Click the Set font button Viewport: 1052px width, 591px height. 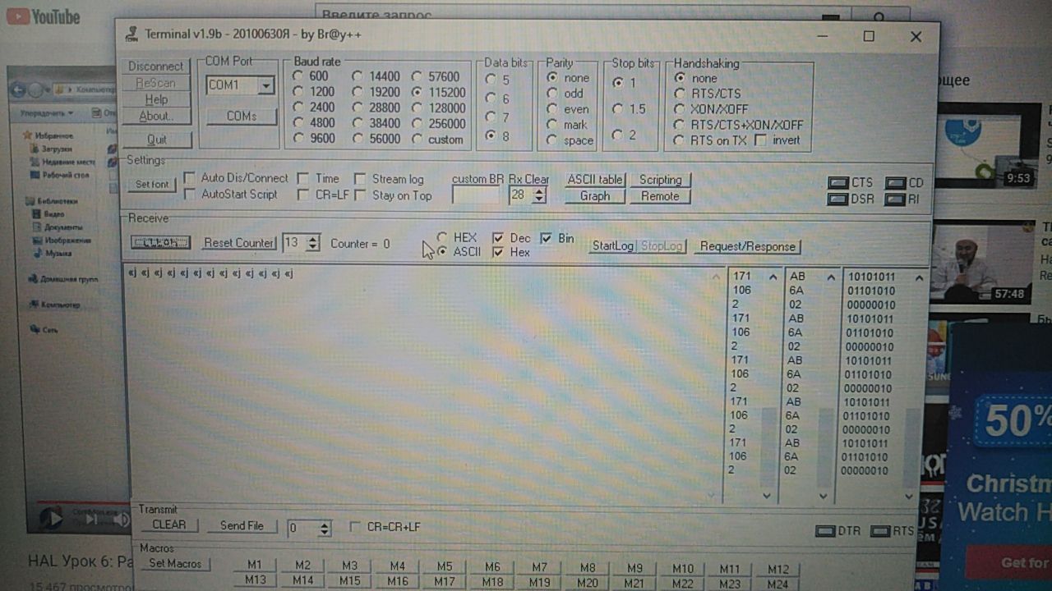pos(152,185)
